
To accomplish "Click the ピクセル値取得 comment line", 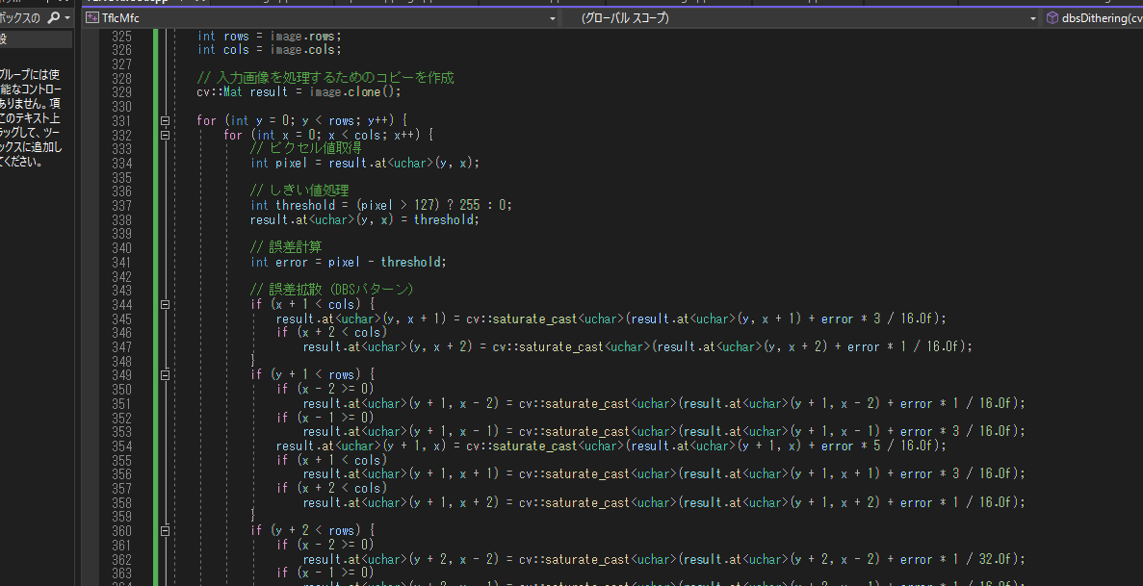I will pyautogui.click(x=305, y=149).
